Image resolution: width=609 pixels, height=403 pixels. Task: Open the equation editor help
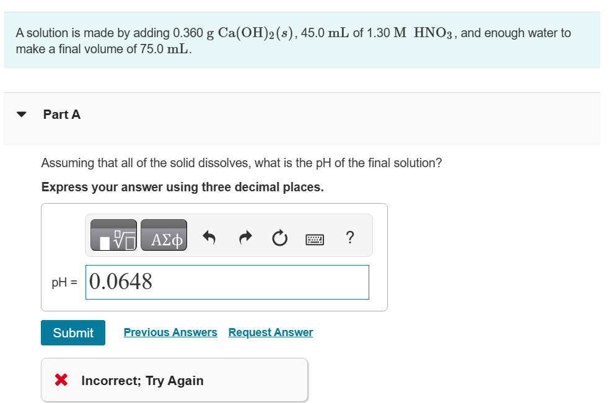pos(349,236)
